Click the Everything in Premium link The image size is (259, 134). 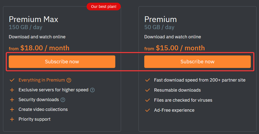coord(42,80)
